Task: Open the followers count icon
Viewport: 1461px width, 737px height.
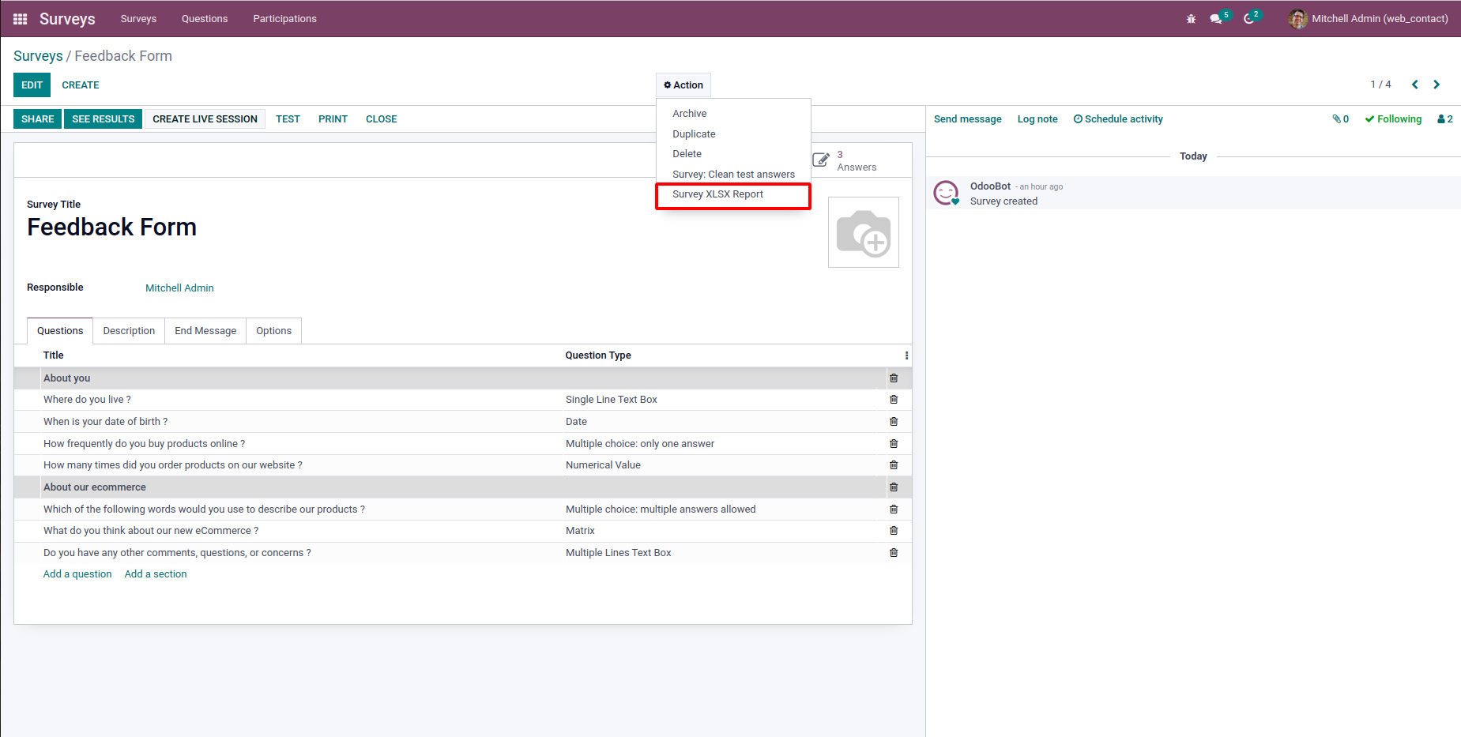Action: 1444,119
